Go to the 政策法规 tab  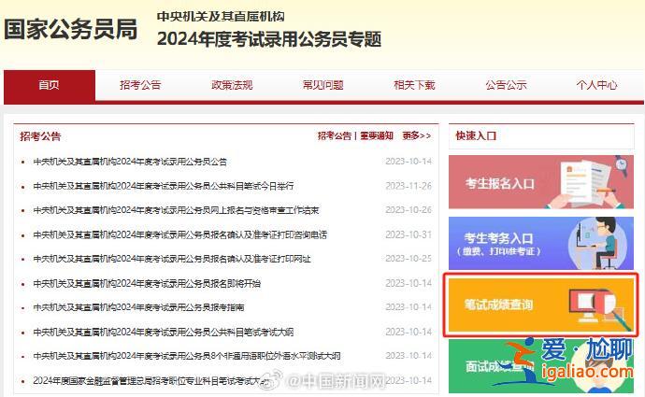232,85
